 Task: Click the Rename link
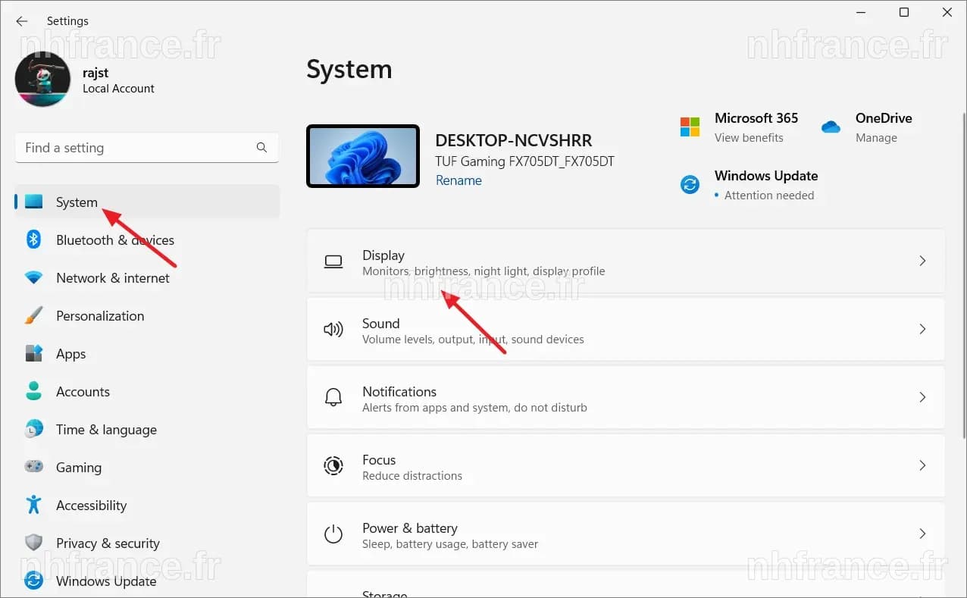pos(458,180)
